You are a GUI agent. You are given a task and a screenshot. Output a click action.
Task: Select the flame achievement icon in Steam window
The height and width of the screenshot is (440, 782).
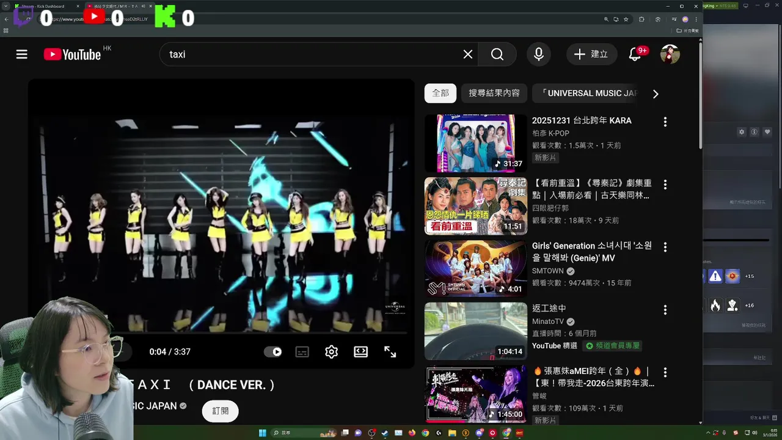click(715, 305)
